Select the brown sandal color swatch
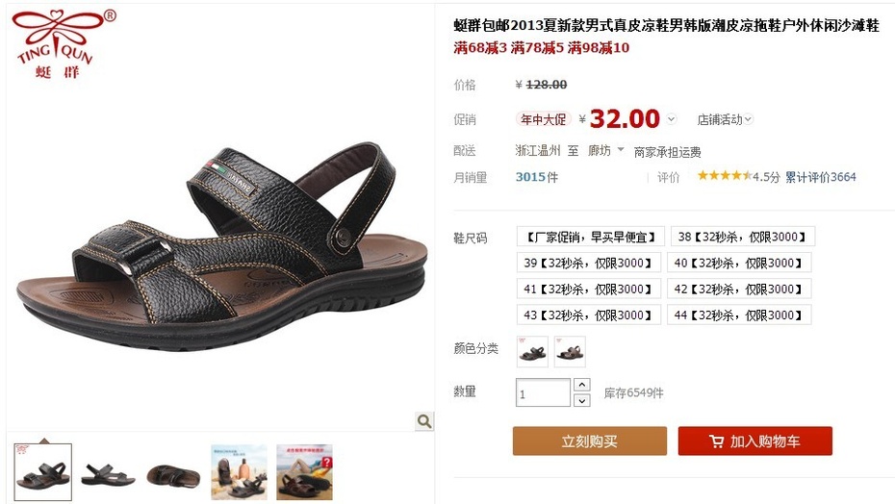 [x=570, y=351]
